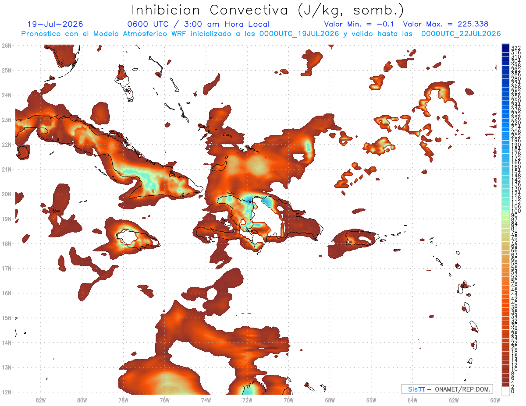Image resolution: width=526 pixels, height=406 pixels.
Task: Click the colorbar value label 100
Action: (x=516, y=211)
